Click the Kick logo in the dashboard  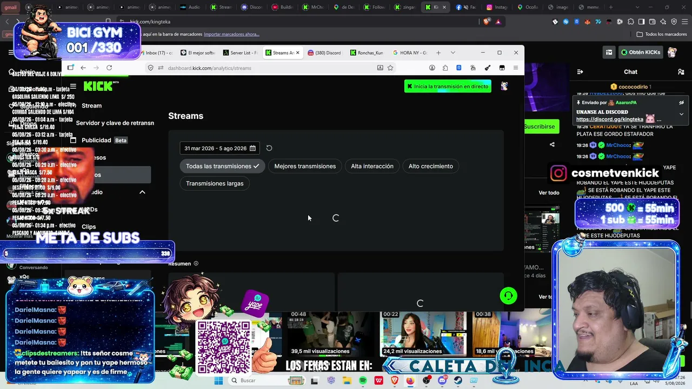coord(100,86)
